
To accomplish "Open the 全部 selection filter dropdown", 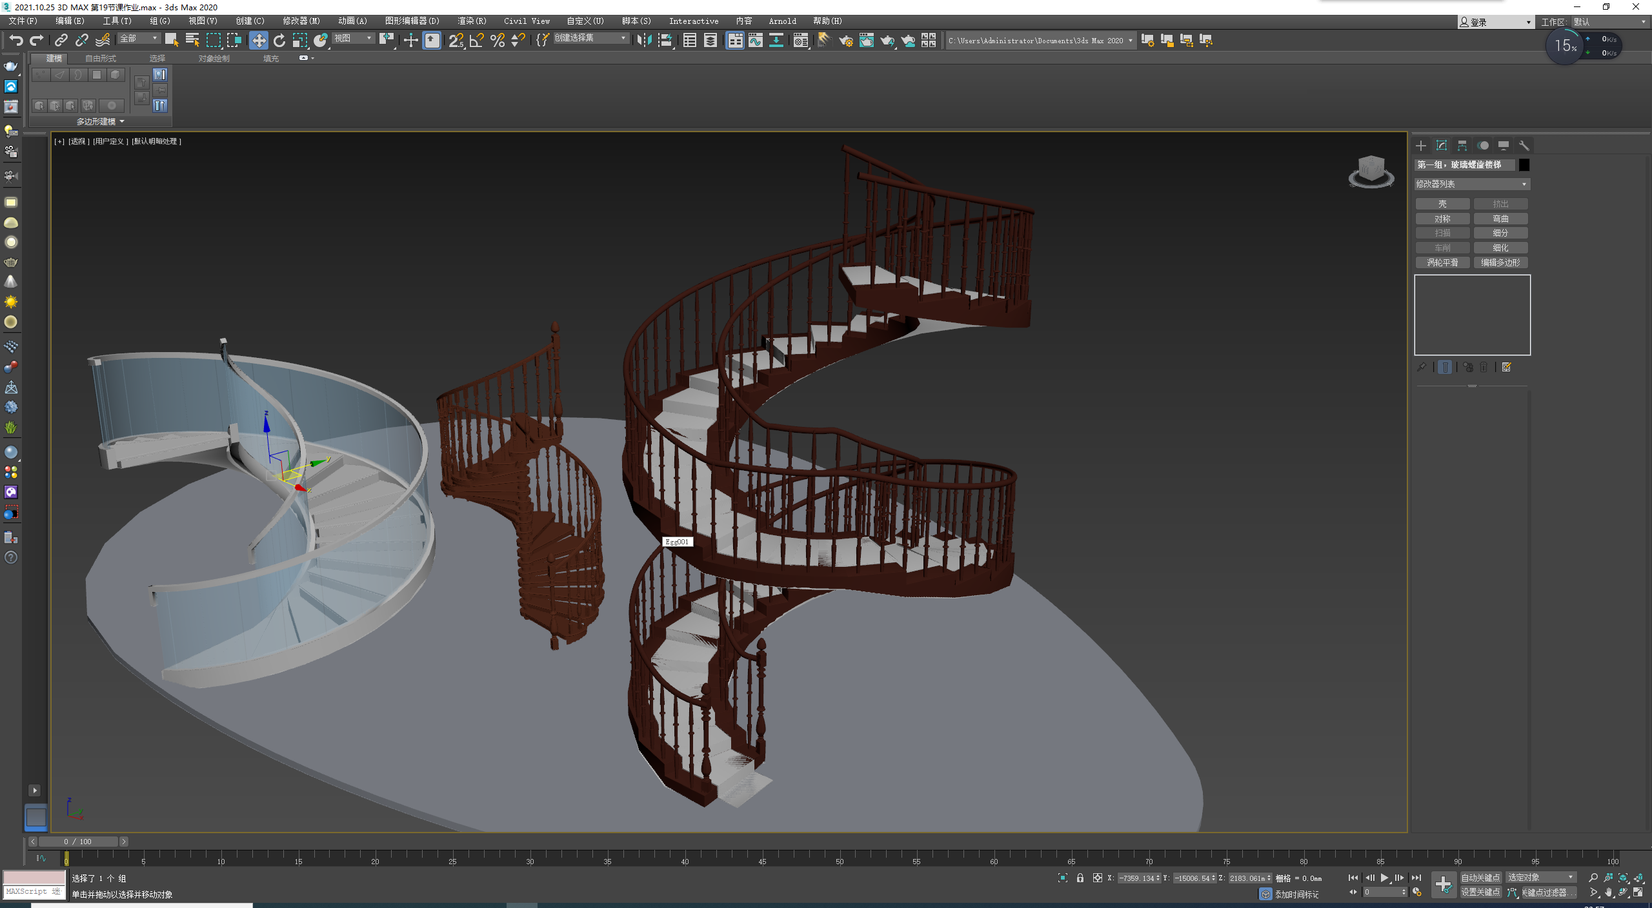I will 139,39.
